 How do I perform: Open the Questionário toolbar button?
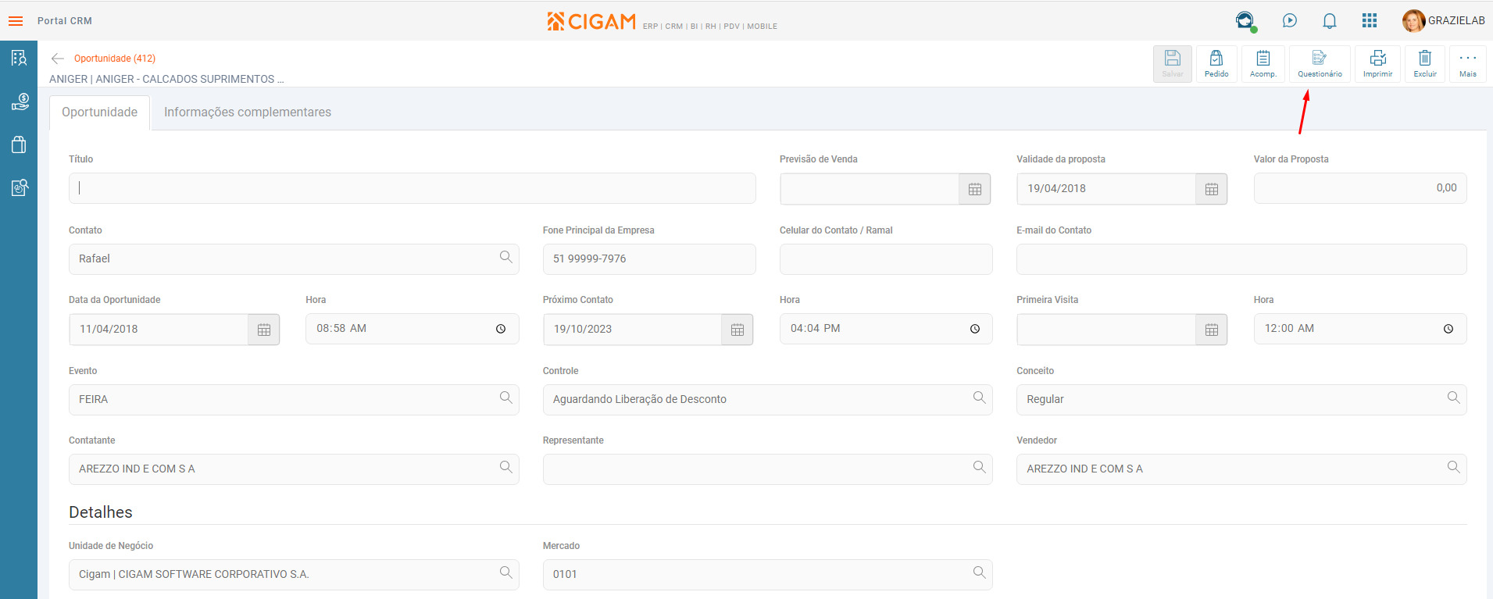(1320, 63)
